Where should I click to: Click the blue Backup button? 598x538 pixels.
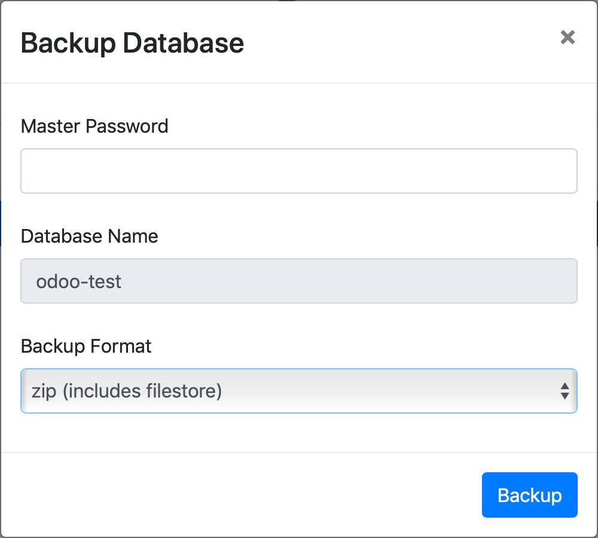coord(529,495)
